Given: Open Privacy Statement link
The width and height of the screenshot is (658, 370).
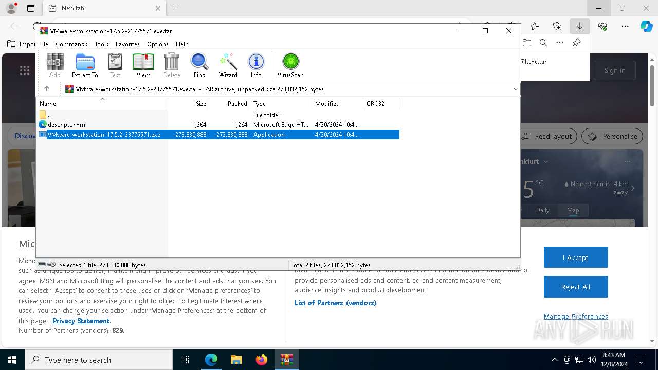Looking at the screenshot, I should pyautogui.click(x=81, y=321).
